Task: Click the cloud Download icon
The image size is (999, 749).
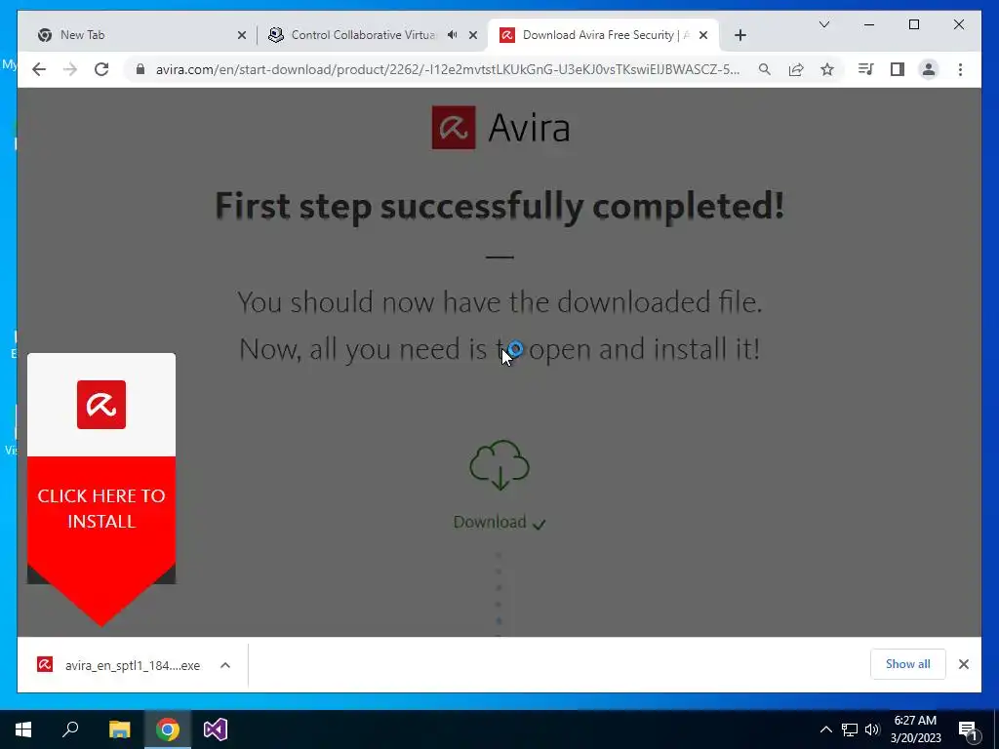Action: pyautogui.click(x=499, y=465)
